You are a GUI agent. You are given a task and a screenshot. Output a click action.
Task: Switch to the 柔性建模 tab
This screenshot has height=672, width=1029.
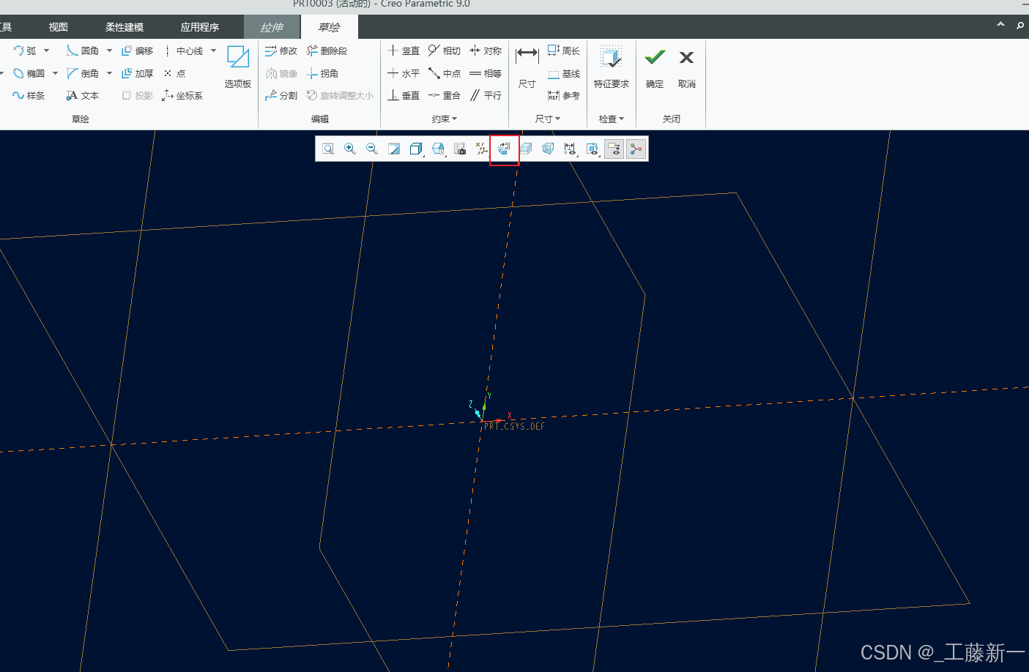pyautogui.click(x=125, y=27)
